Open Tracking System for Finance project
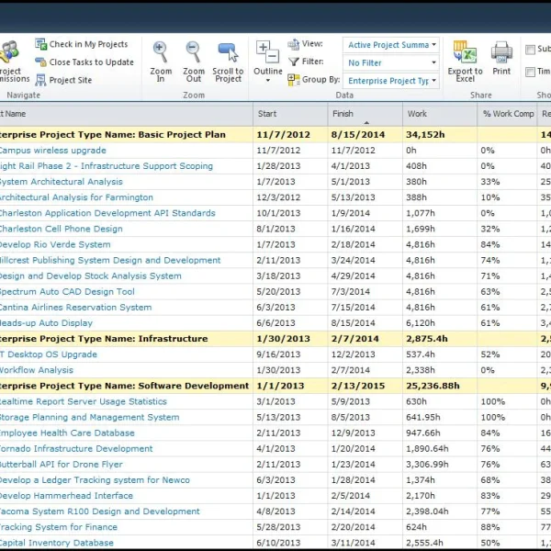This screenshot has height=551, width=551. [x=59, y=527]
